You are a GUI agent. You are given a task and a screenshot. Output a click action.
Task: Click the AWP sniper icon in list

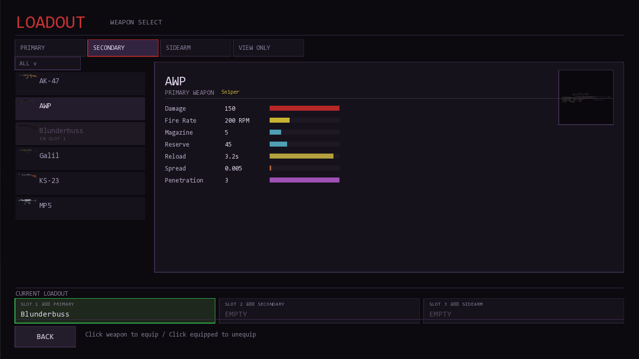coord(27,101)
